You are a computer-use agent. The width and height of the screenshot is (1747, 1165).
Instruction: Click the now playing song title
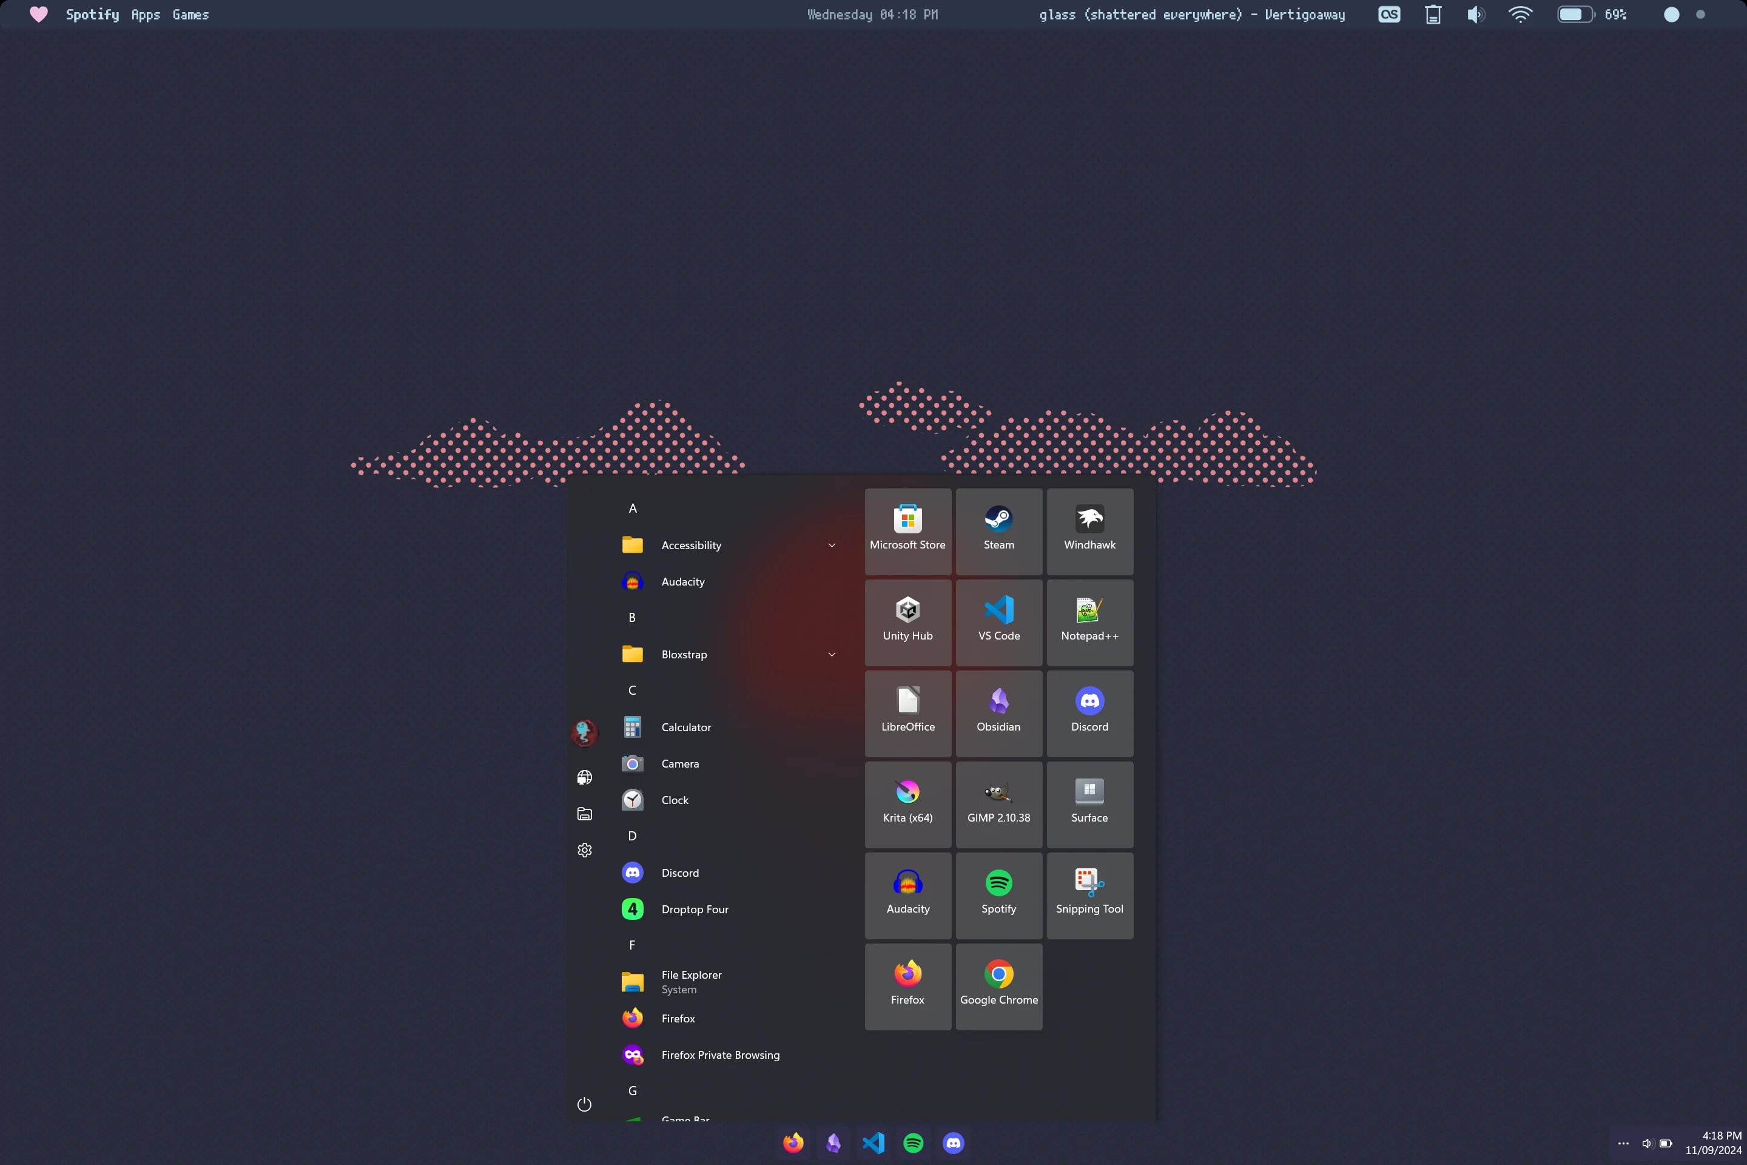(1192, 15)
